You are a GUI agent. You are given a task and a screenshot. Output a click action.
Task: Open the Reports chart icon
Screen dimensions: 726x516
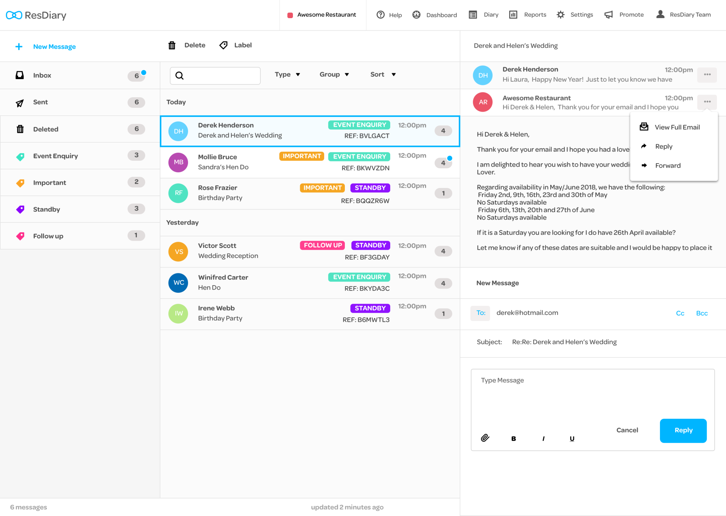pyautogui.click(x=513, y=15)
